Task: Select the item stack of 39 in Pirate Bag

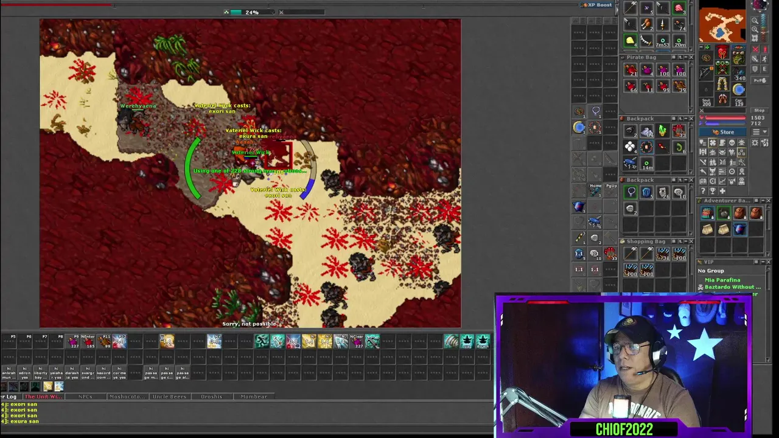Action: point(680,86)
